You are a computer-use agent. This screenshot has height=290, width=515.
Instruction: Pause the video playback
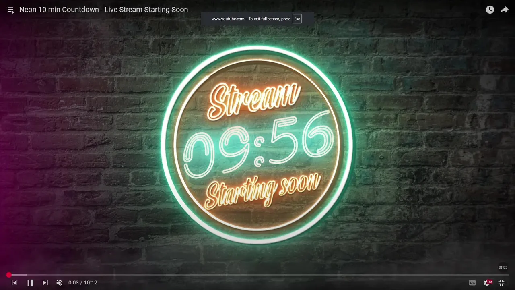(30, 283)
